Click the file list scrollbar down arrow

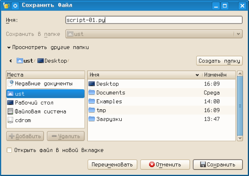[x=240, y=138]
